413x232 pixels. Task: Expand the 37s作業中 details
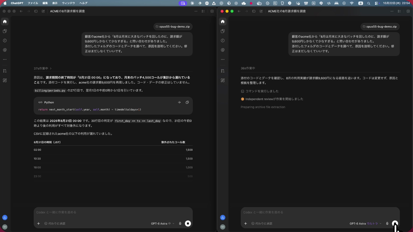43,68
